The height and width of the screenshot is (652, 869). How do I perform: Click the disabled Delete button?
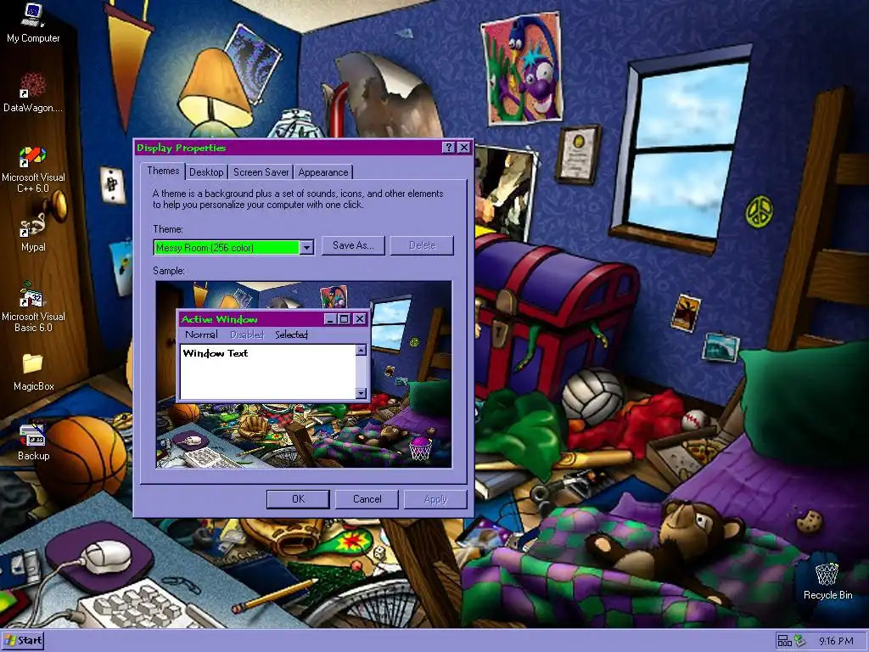tap(422, 245)
